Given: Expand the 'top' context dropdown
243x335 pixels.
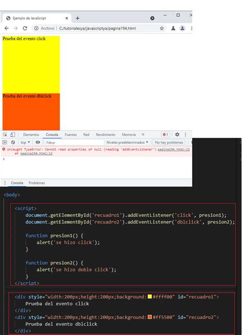Looking at the screenshot, I should point(25,142).
